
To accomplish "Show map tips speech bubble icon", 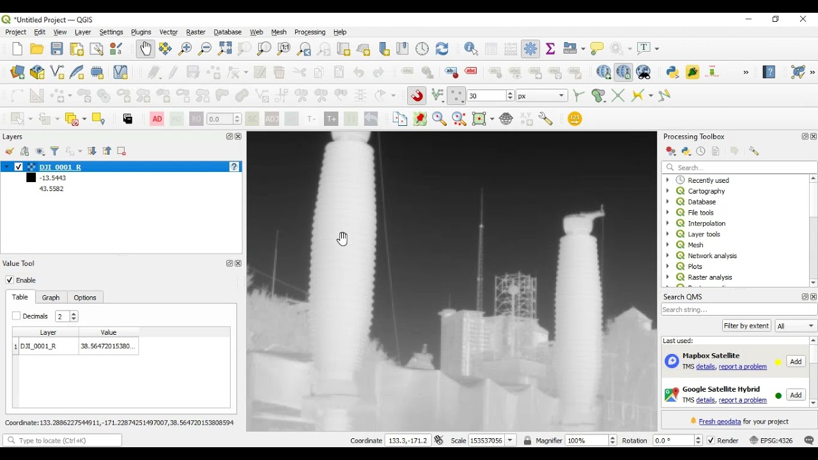I will pyautogui.click(x=597, y=49).
